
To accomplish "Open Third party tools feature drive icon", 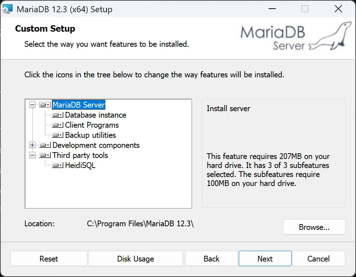I will tap(45, 155).
